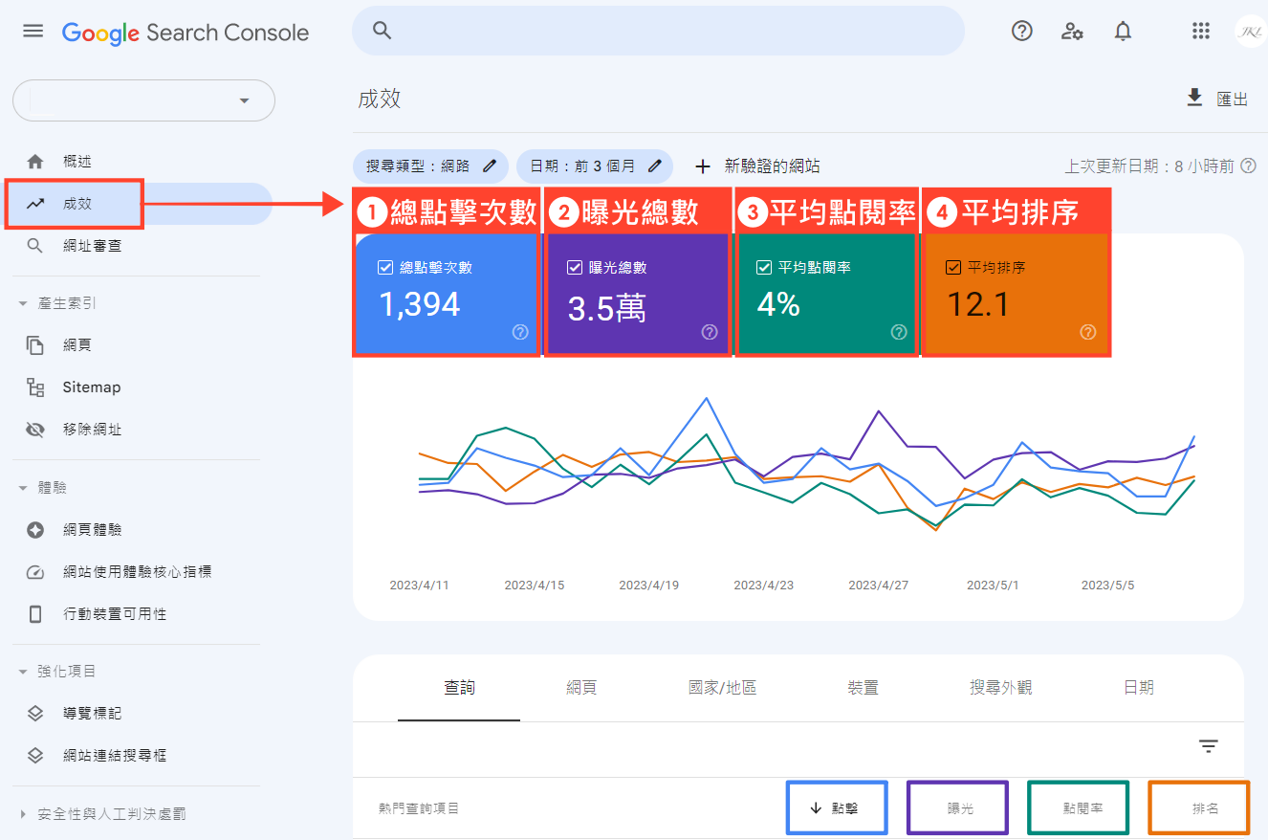Expand the 安全性與人工判決處罰 section
Image resolution: width=1268 pixels, height=840 pixels.
(23, 814)
